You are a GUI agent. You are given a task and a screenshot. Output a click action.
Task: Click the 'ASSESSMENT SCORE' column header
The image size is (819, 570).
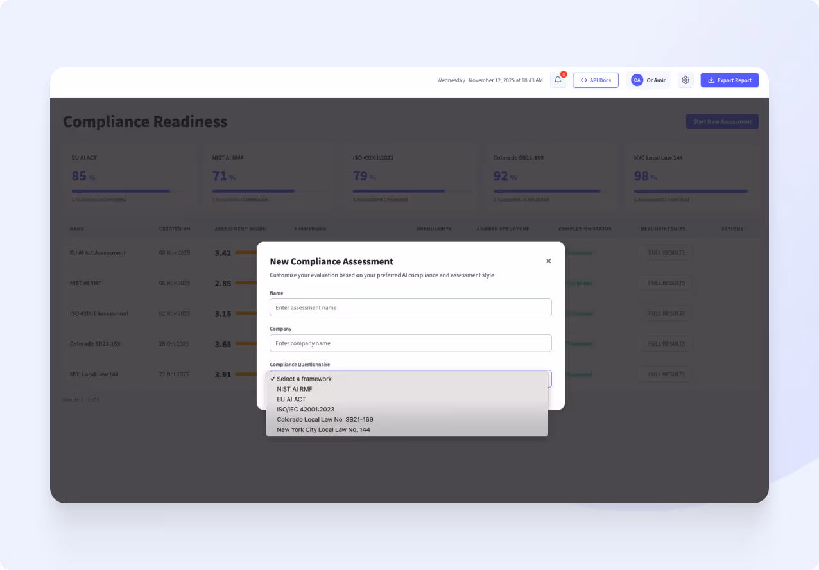pyautogui.click(x=240, y=229)
